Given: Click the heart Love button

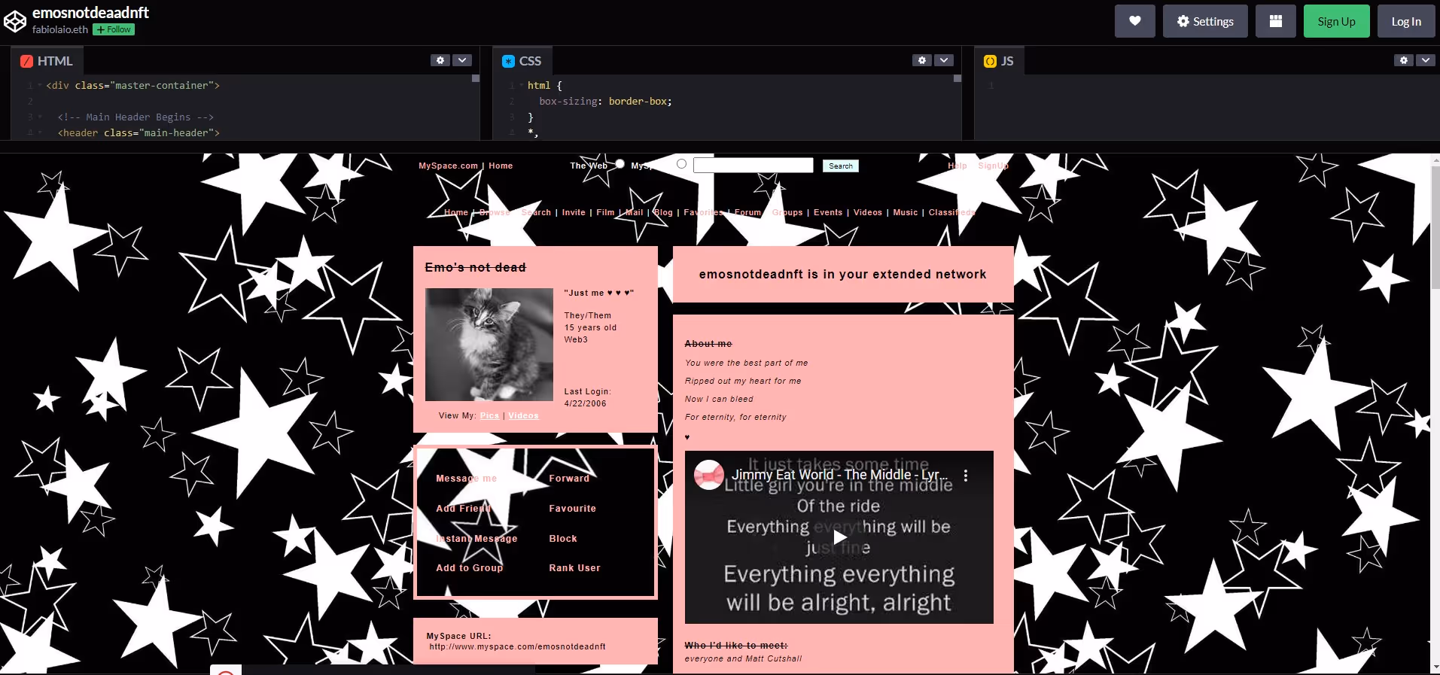Looking at the screenshot, I should (x=1134, y=21).
